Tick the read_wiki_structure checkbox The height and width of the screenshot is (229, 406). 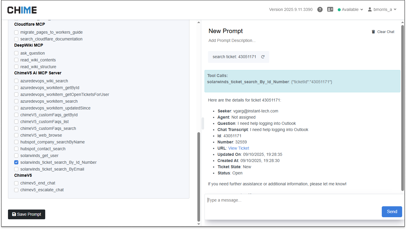coord(16,67)
